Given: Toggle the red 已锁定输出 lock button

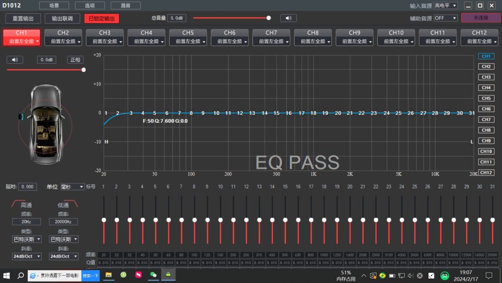Looking at the screenshot, I should click(x=102, y=18).
